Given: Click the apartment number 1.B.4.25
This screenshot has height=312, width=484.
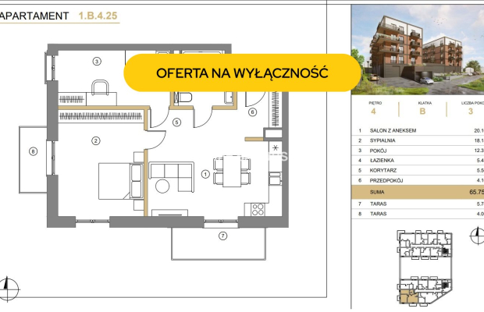Looking at the screenshot, I should (x=98, y=16).
